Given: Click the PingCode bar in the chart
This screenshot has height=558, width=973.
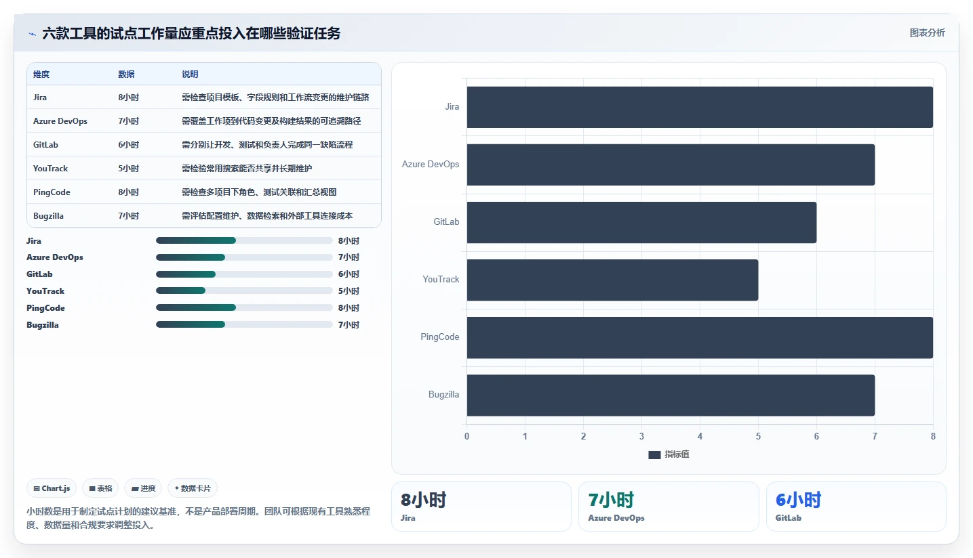Looking at the screenshot, I should pos(700,337).
